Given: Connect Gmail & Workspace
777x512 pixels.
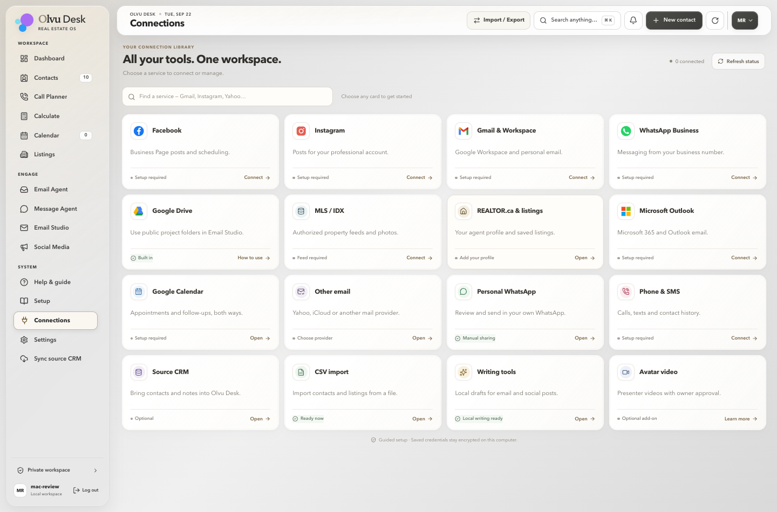Looking at the screenshot, I should pos(582,178).
